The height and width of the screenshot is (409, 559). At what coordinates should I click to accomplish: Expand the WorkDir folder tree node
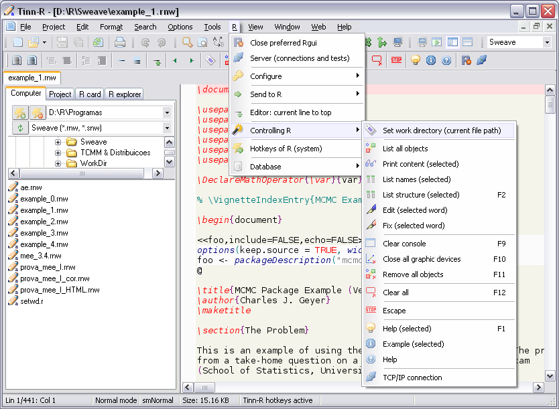pyautogui.click(x=58, y=163)
